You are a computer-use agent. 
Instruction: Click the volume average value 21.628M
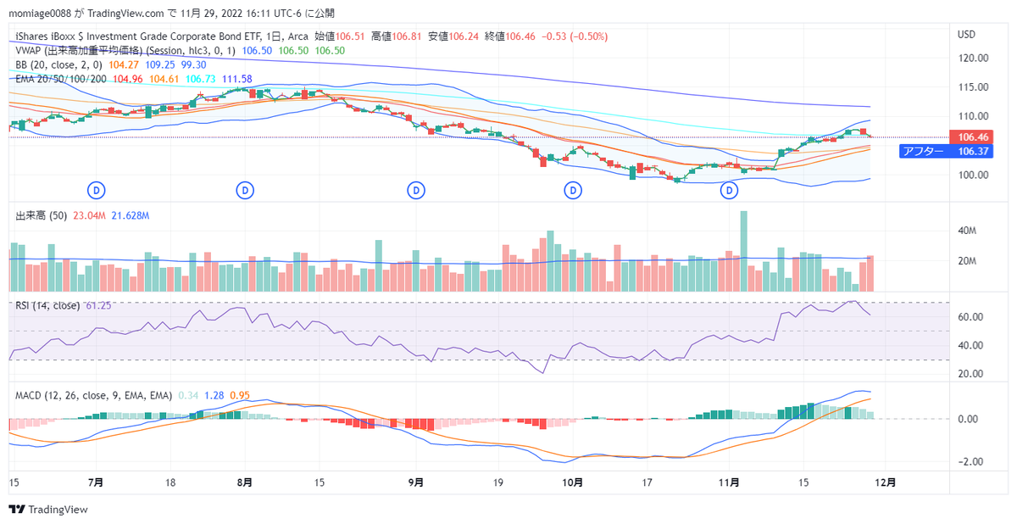coord(131,216)
